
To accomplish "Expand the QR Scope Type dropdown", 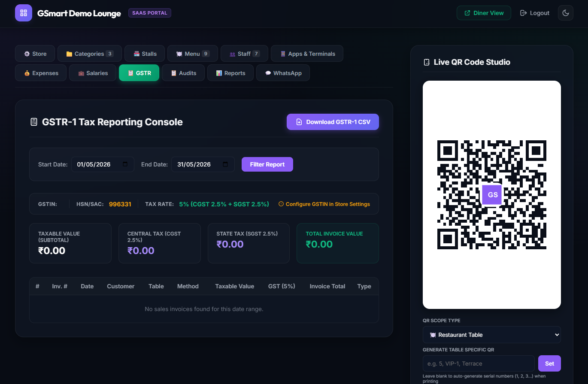I will click(x=491, y=335).
